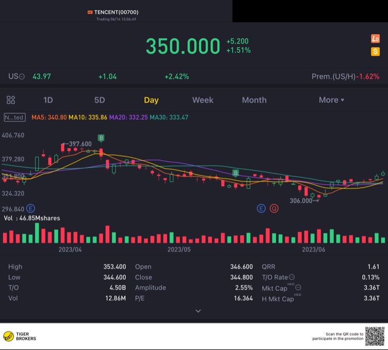
Task: Click the Open value 346.600
Action: tap(242, 267)
